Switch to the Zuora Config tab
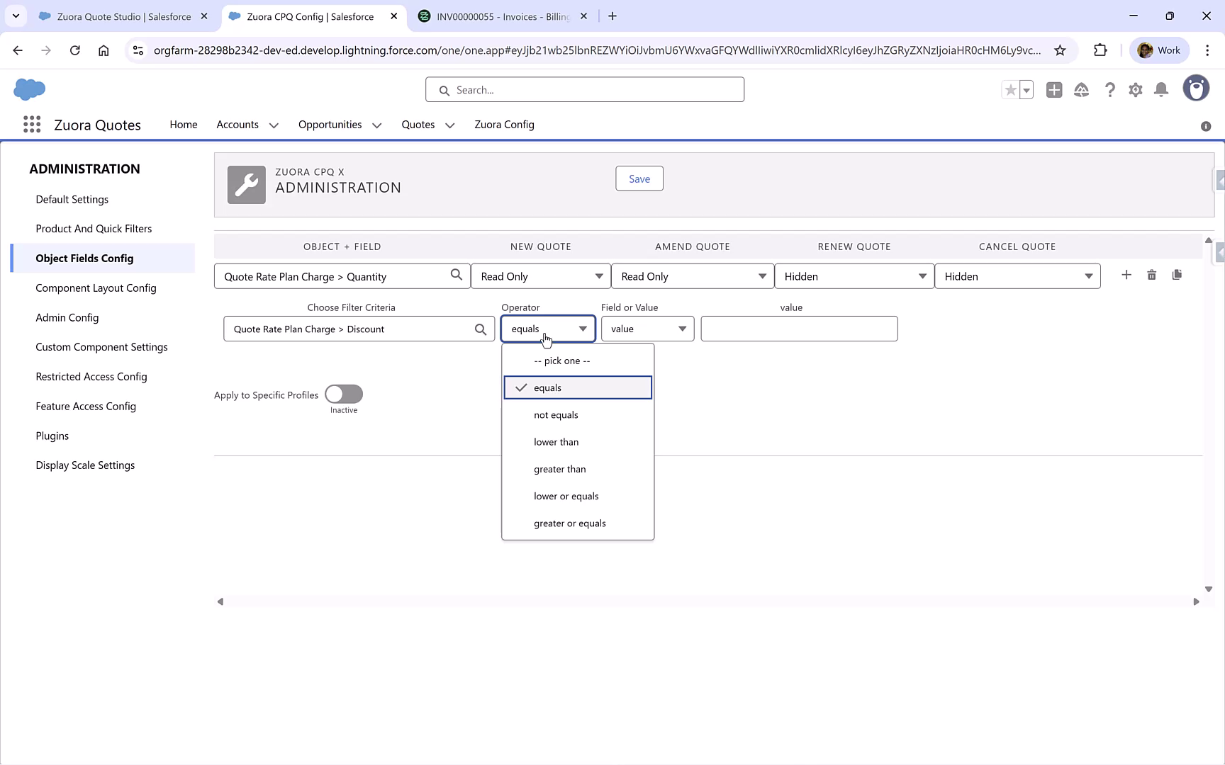The width and height of the screenshot is (1225, 765). 504,125
